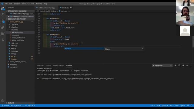Image resolution: width=194 pixels, height=109 pixels.
Task: Open the Run menu
Action: (x=33, y=4)
